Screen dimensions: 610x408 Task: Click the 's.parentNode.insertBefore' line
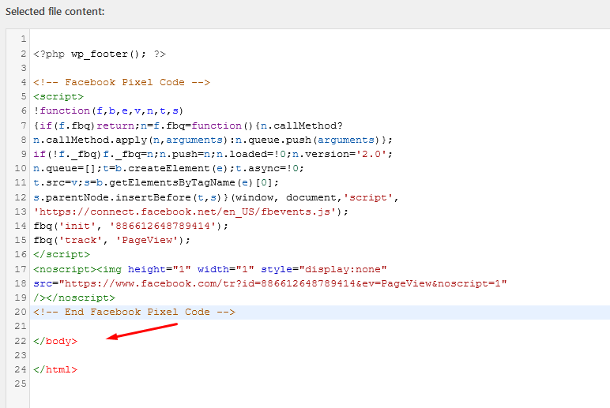pyautogui.click(x=216, y=197)
